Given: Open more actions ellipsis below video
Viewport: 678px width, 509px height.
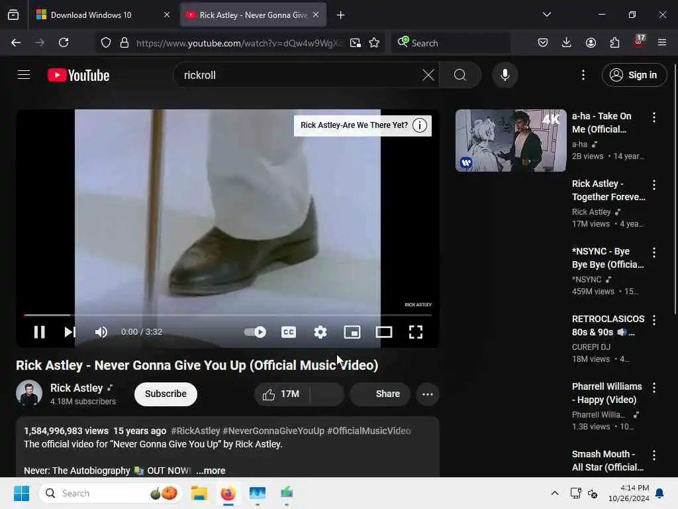Looking at the screenshot, I should tap(428, 394).
